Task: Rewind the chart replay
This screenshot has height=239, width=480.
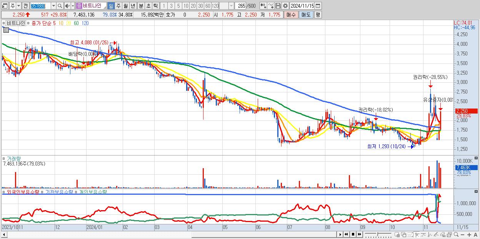Action: pos(346,234)
